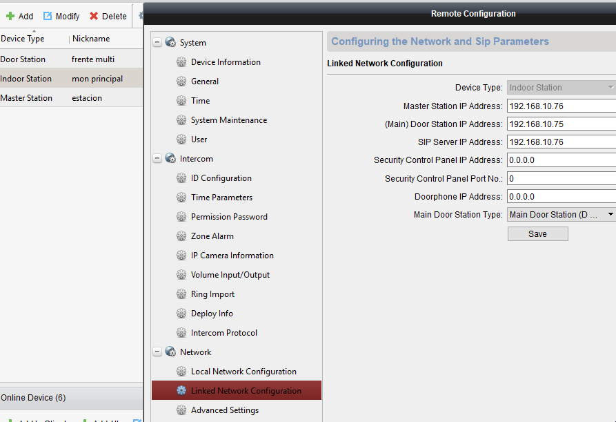Click the Master Station IP Address field

pyautogui.click(x=562, y=106)
